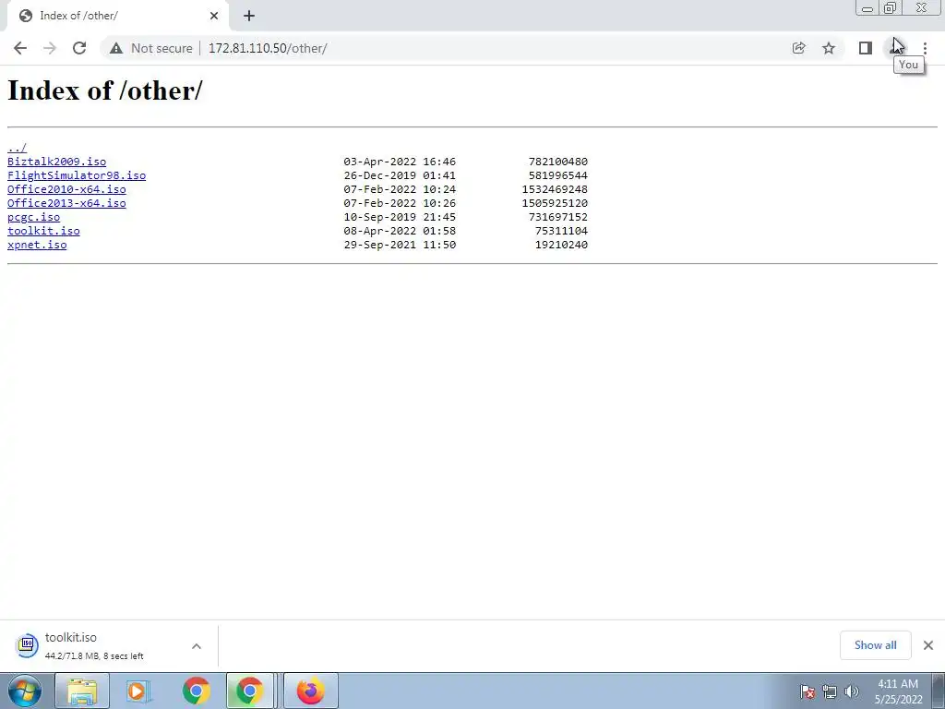Click the Show desktop button
The width and height of the screenshot is (945, 709).
tap(939, 691)
